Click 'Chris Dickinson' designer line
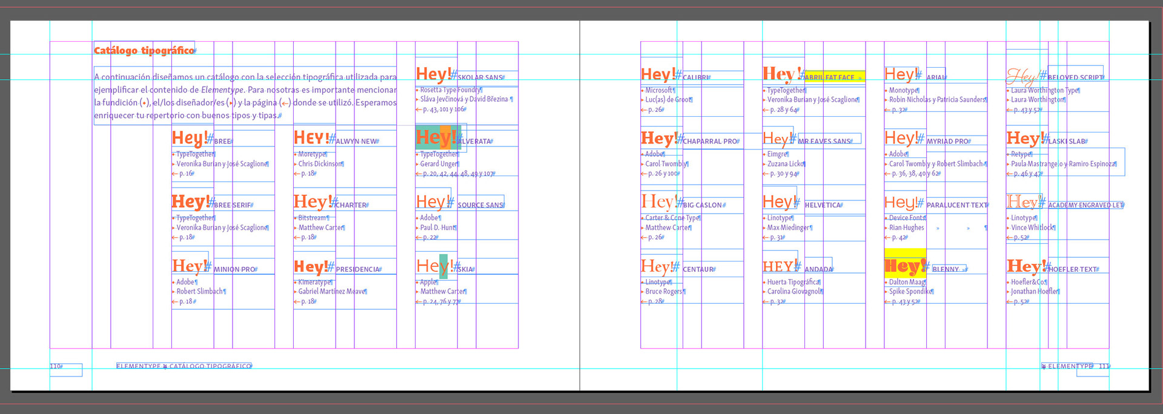Viewport: 1163px width, 414px height. [320, 164]
